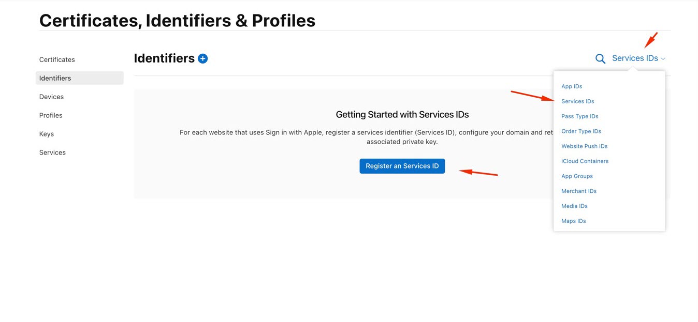This screenshot has height=322, width=698.
Task: Pick Order Type IDs from the list
Action: pyautogui.click(x=581, y=131)
